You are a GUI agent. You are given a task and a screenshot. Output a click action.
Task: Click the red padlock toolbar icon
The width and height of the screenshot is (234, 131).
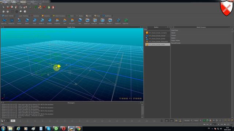click(53, 7)
